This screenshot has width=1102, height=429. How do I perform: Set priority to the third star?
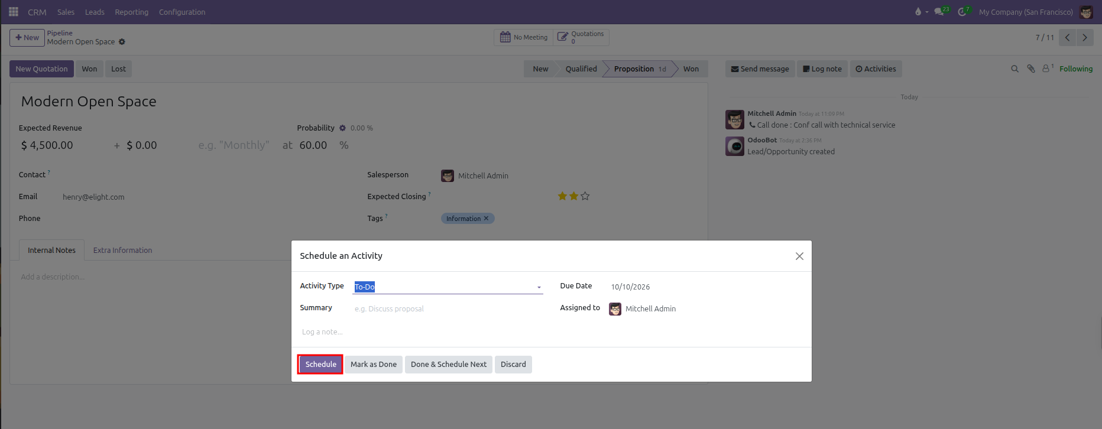click(585, 196)
